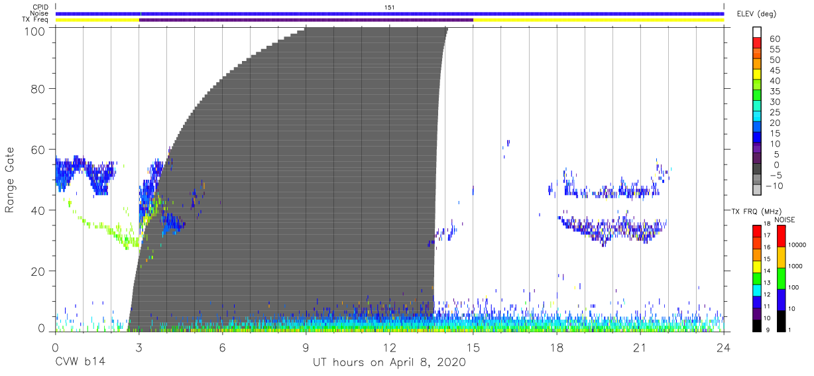
Task: Click the dark gray segment of ELEV colorbar
Action: pyautogui.click(x=757, y=170)
